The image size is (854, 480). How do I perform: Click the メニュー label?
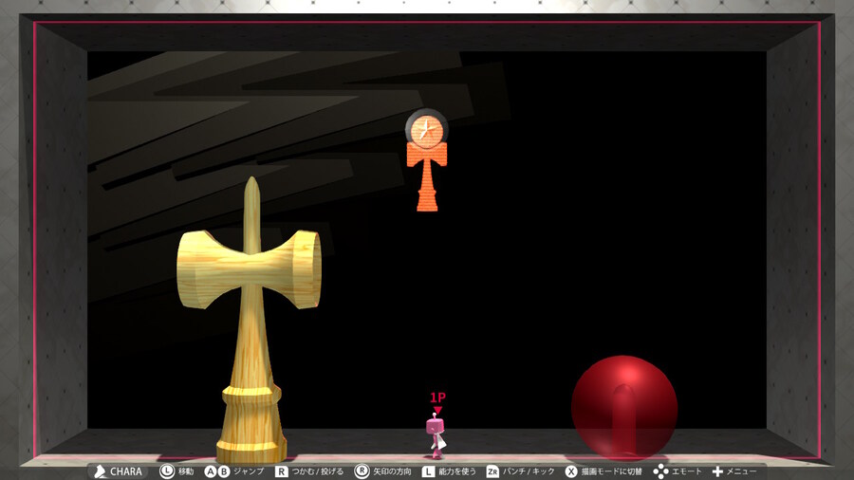(742, 471)
